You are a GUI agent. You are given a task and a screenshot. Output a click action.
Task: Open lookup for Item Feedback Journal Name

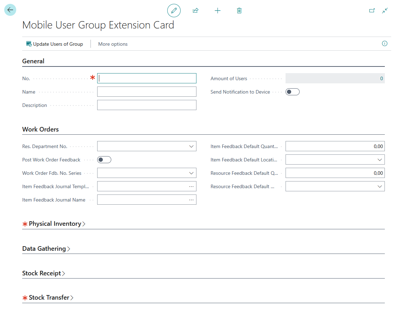pyautogui.click(x=191, y=200)
